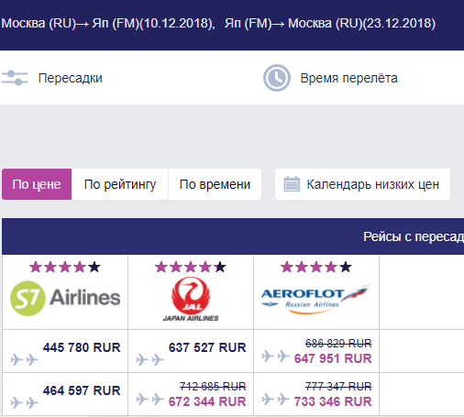Viewport: 464px width, 417px height.
Task: Choose the S7 fare 464 597 RUR
Action: click(82, 390)
